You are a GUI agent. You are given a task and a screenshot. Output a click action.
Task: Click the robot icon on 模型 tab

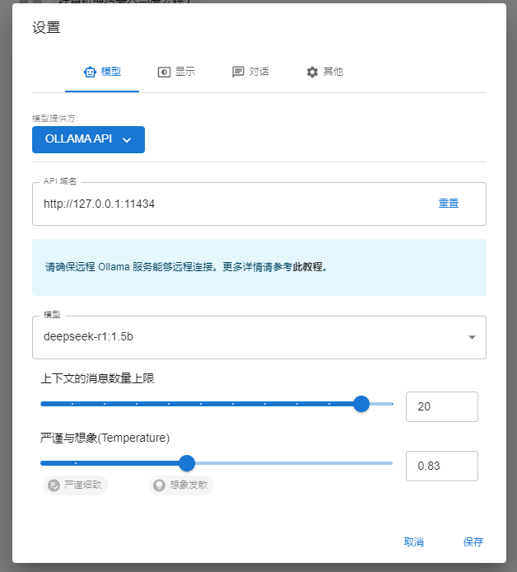(x=90, y=72)
